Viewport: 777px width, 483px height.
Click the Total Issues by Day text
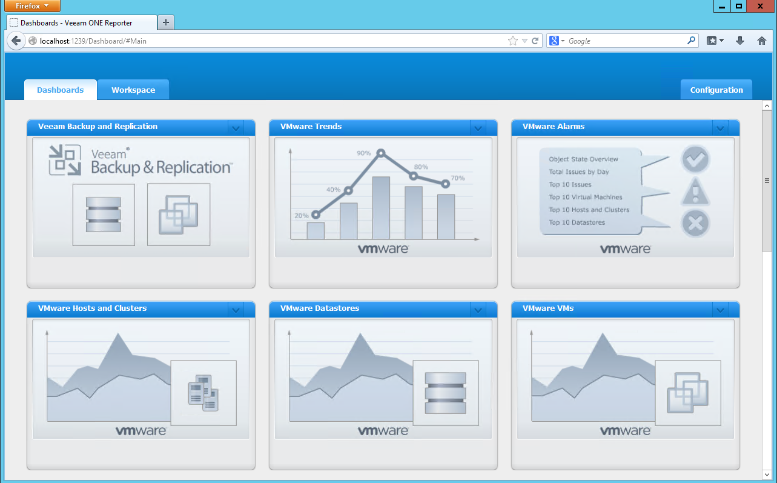[x=579, y=172]
